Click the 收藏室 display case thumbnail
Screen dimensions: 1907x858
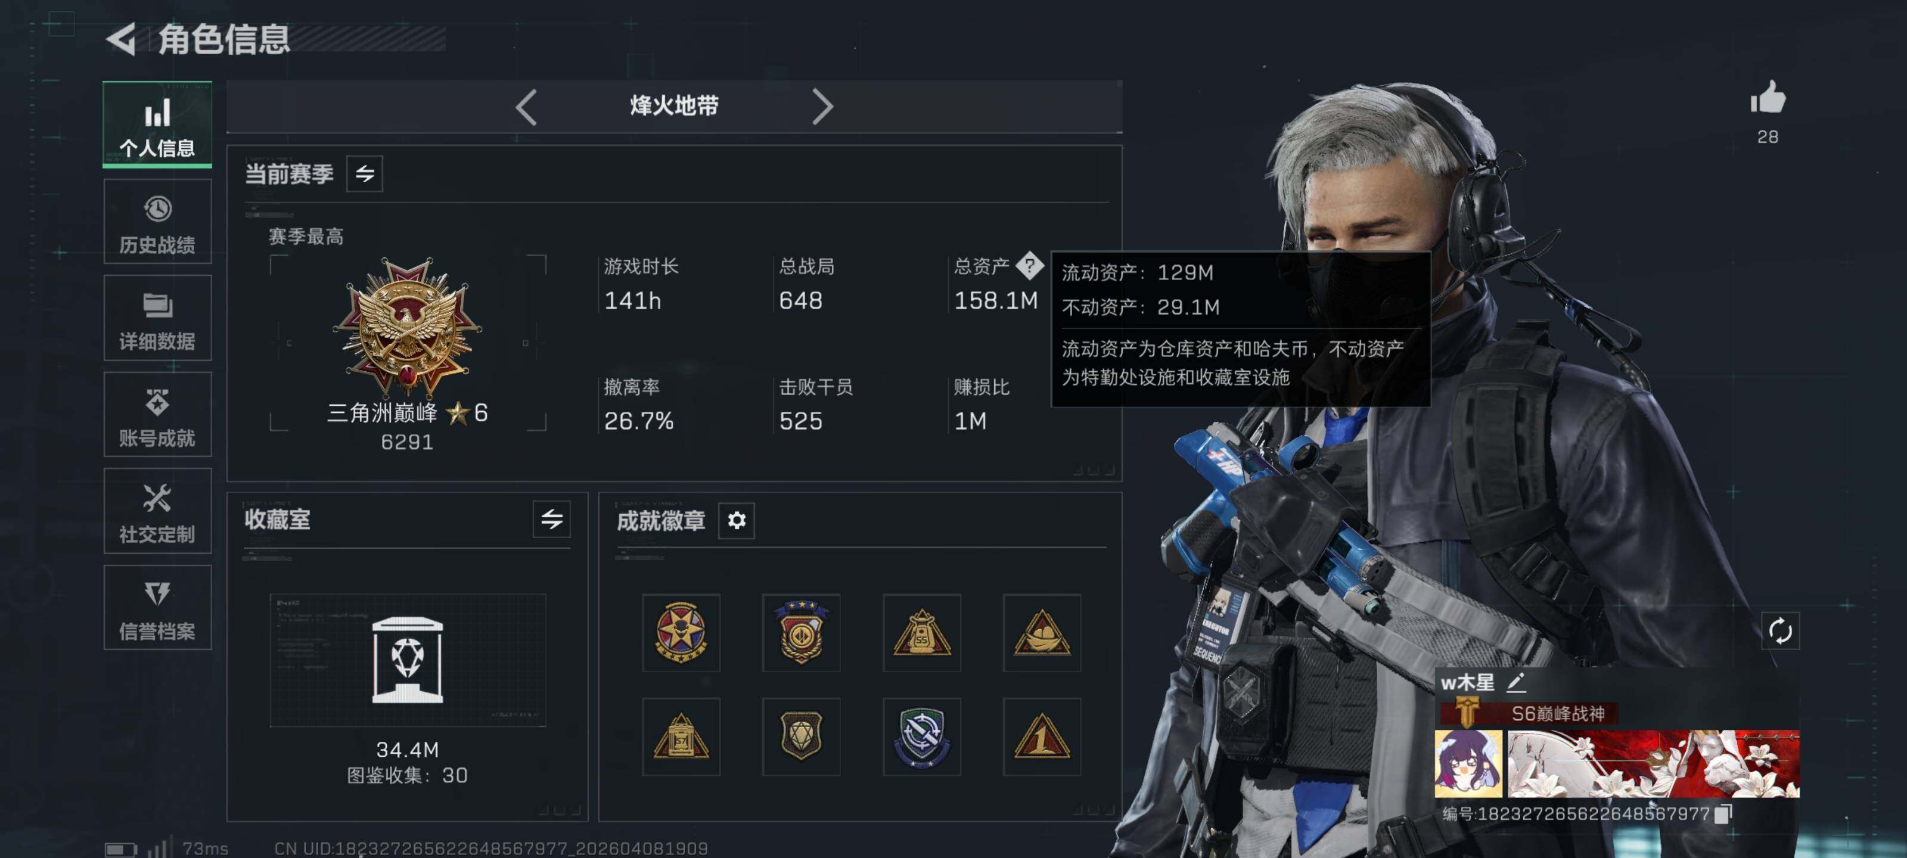click(408, 660)
